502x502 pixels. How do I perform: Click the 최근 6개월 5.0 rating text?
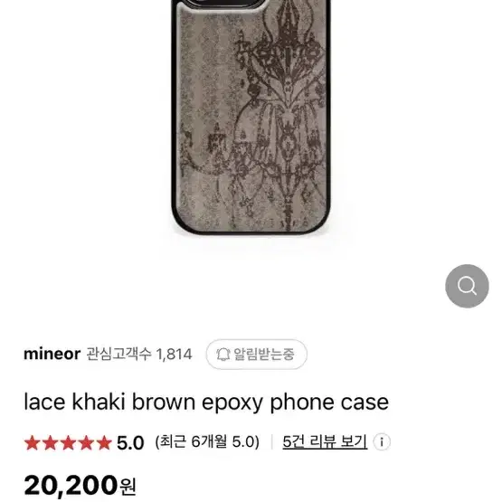(207, 442)
